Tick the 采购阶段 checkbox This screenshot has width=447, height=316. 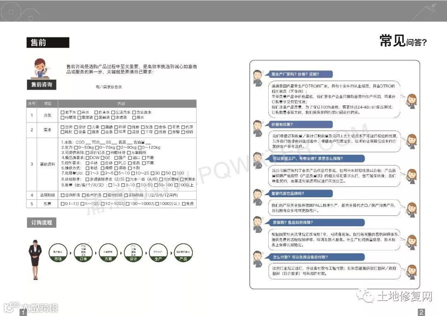(126, 195)
